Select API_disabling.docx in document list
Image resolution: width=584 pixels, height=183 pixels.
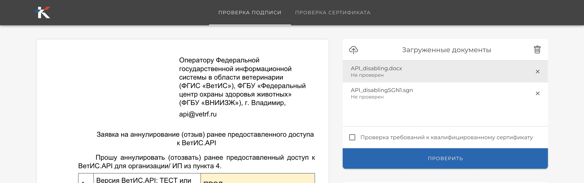tap(445, 71)
